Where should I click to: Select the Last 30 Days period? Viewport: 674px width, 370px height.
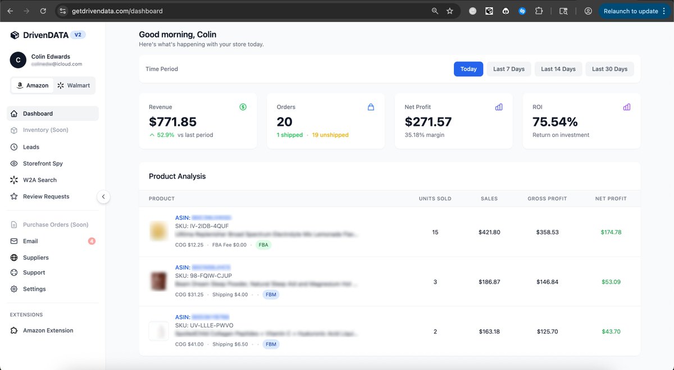click(x=609, y=69)
